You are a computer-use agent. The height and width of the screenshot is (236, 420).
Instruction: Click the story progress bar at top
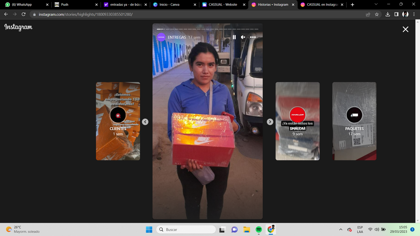click(x=207, y=29)
